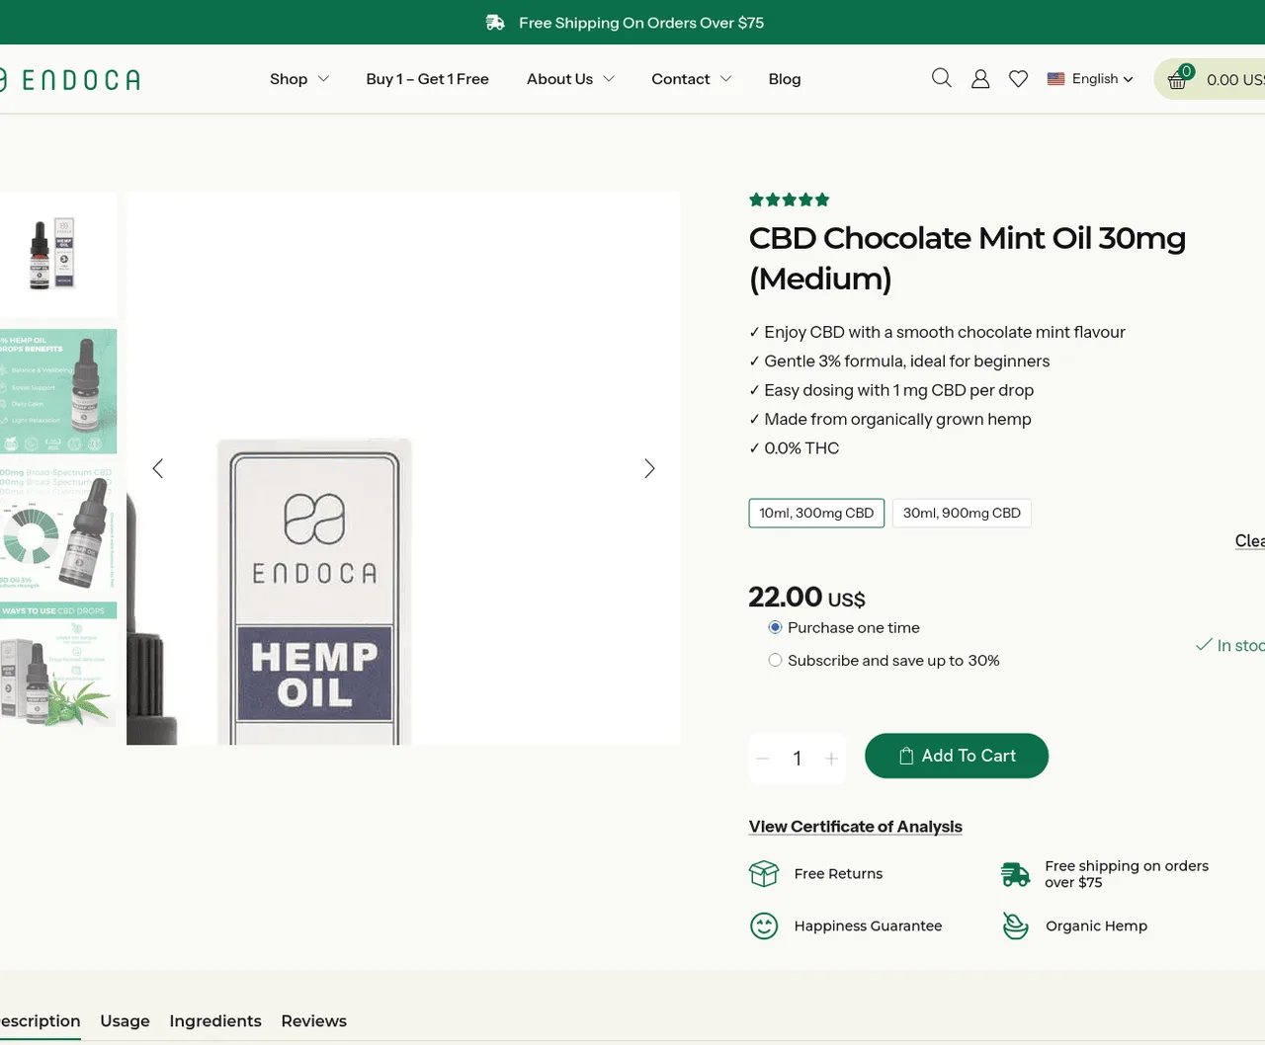
Task: Open the Blog menu item
Action: (x=785, y=79)
